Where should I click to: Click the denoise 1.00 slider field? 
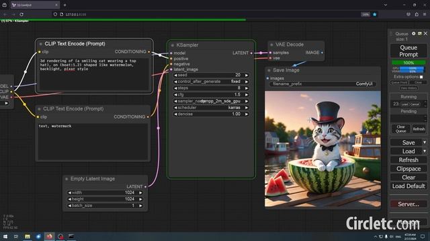211,114
